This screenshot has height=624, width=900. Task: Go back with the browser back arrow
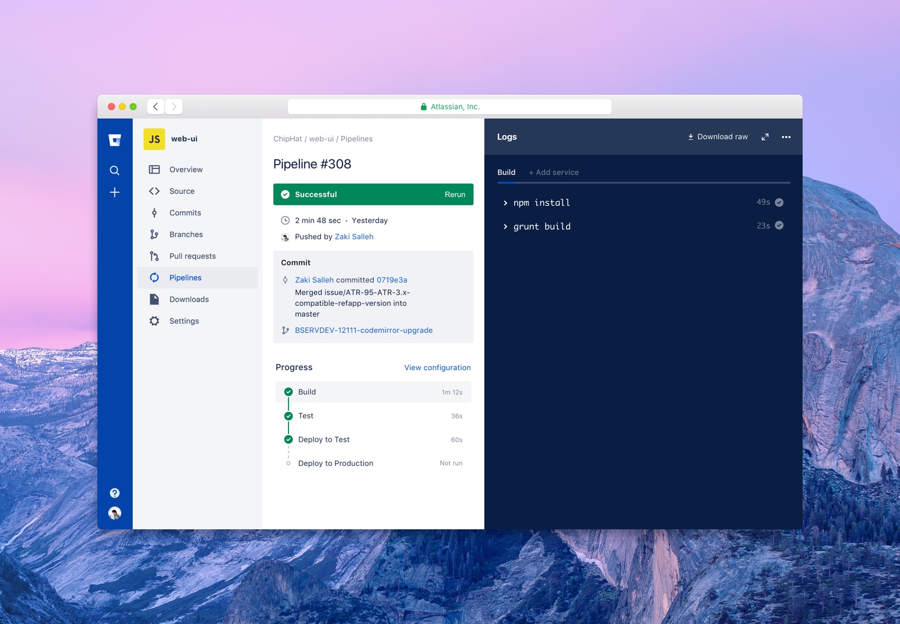[x=156, y=107]
